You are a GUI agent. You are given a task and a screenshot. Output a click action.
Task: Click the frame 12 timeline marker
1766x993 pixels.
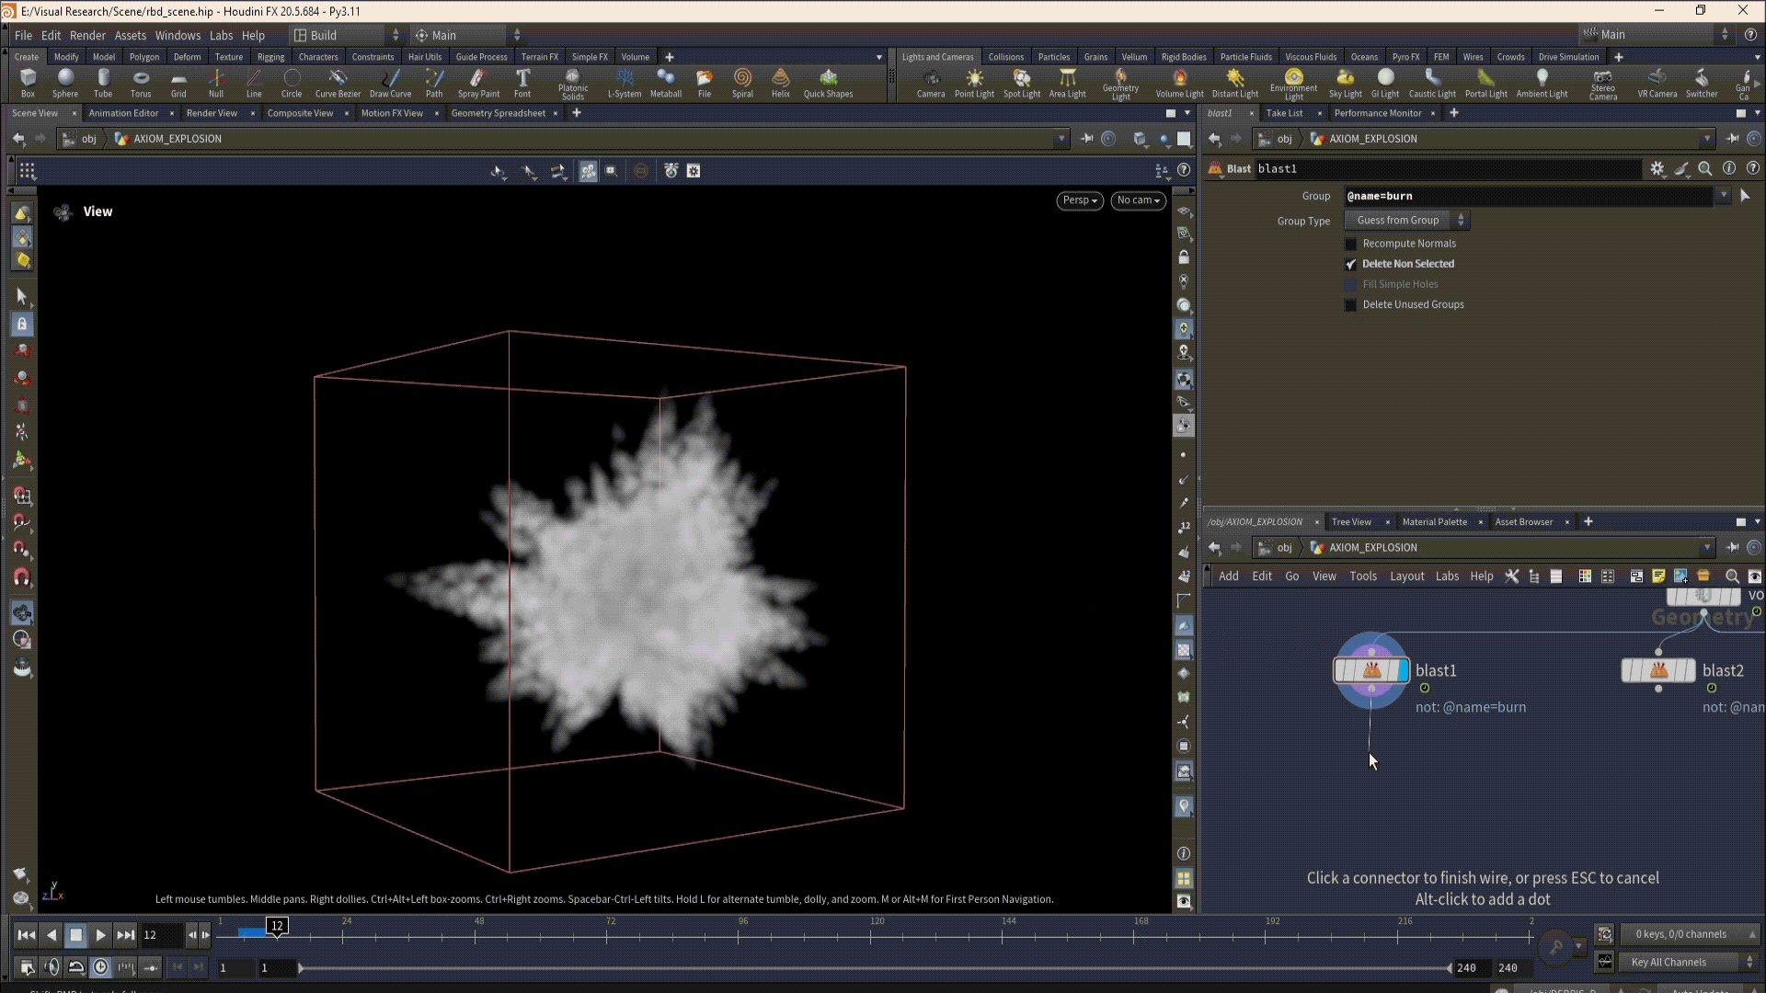tap(277, 926)
